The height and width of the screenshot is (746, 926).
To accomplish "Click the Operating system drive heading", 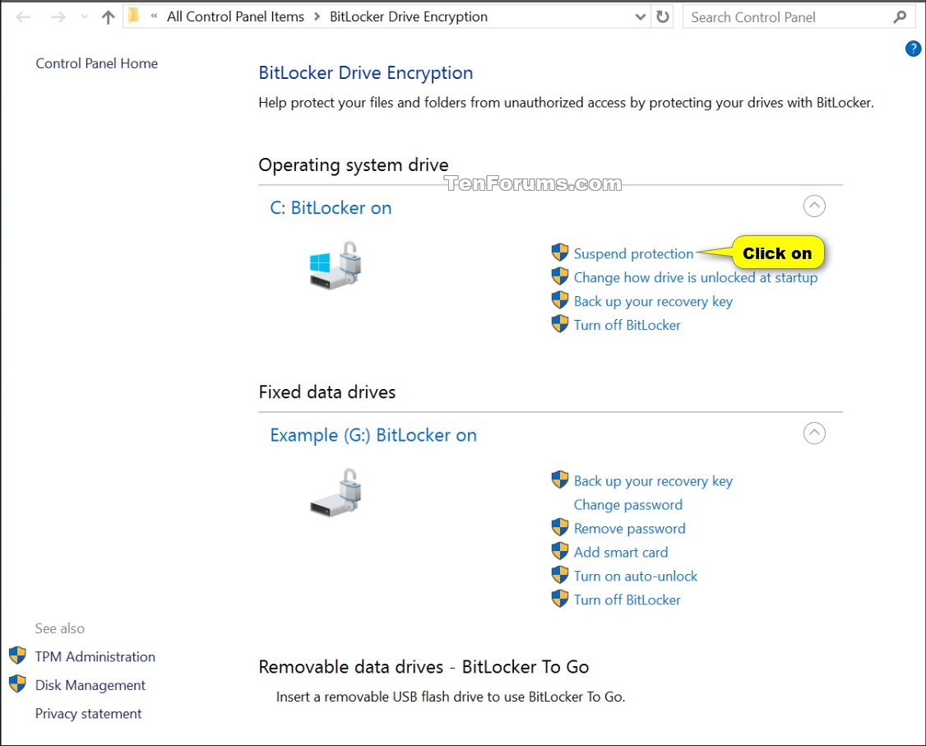I will click(353, 164).
